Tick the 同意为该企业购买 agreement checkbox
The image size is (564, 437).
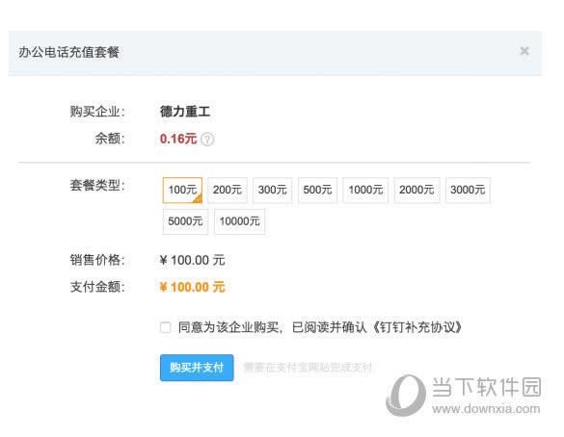(165, 327)
